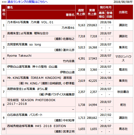Click the 順位 column header
This screenshot has height=135, width=134.
point(4,12)
